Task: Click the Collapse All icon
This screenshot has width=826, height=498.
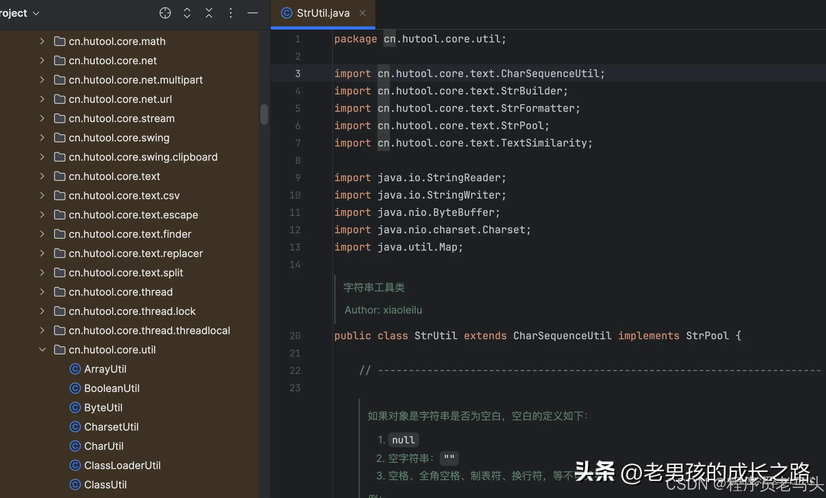Action: point(209,13)
